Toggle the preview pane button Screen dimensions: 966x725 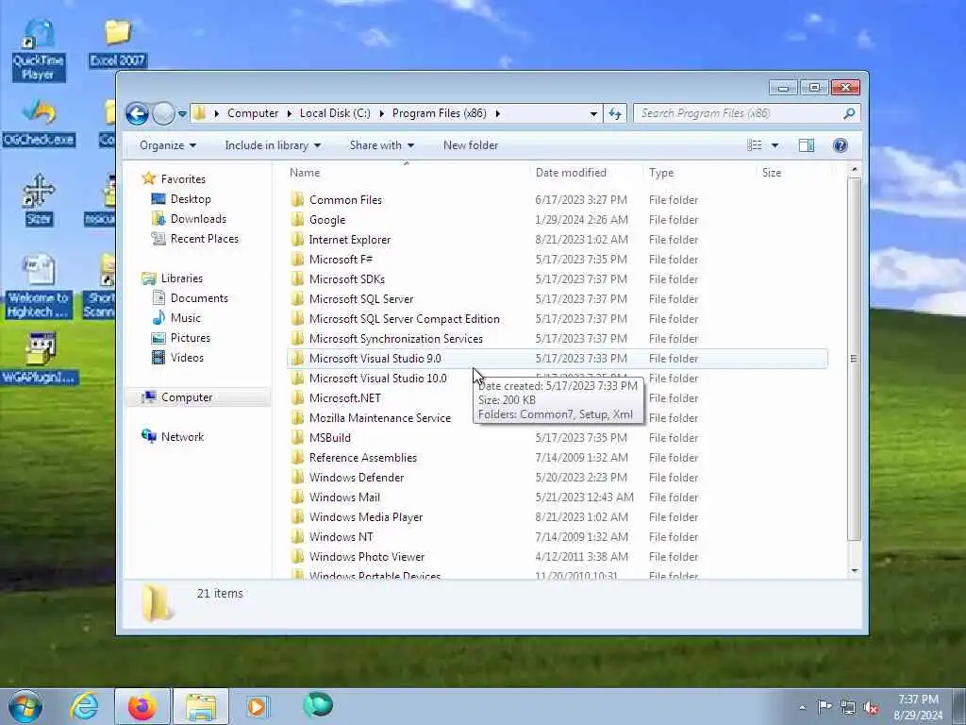[x=807, y=145]
